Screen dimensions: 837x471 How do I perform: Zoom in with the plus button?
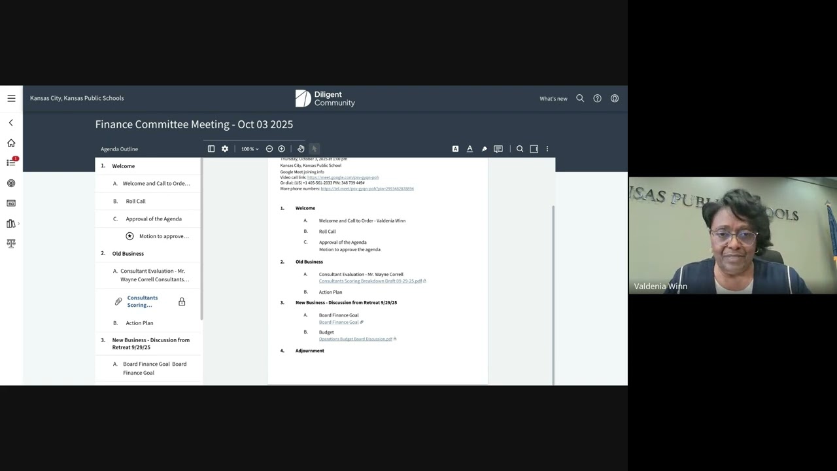coord(282,149)
